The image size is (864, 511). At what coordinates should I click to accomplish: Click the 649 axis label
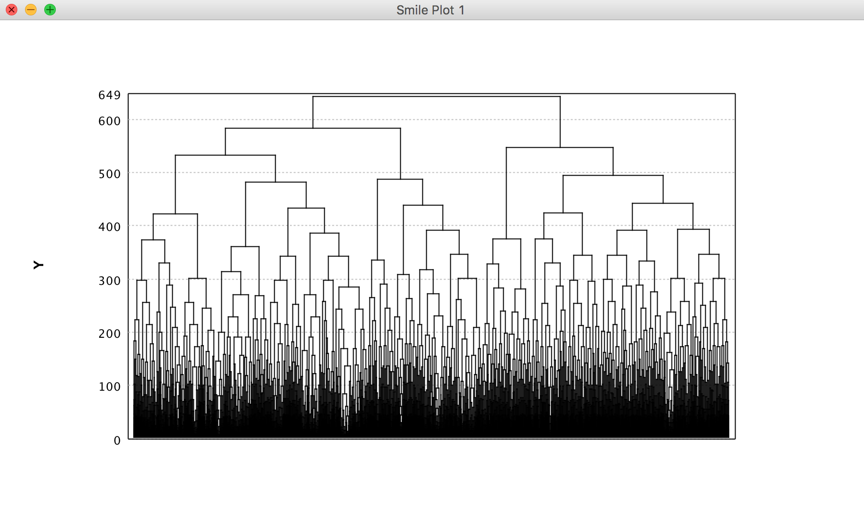pyautogui.click(x=110, y=95)
